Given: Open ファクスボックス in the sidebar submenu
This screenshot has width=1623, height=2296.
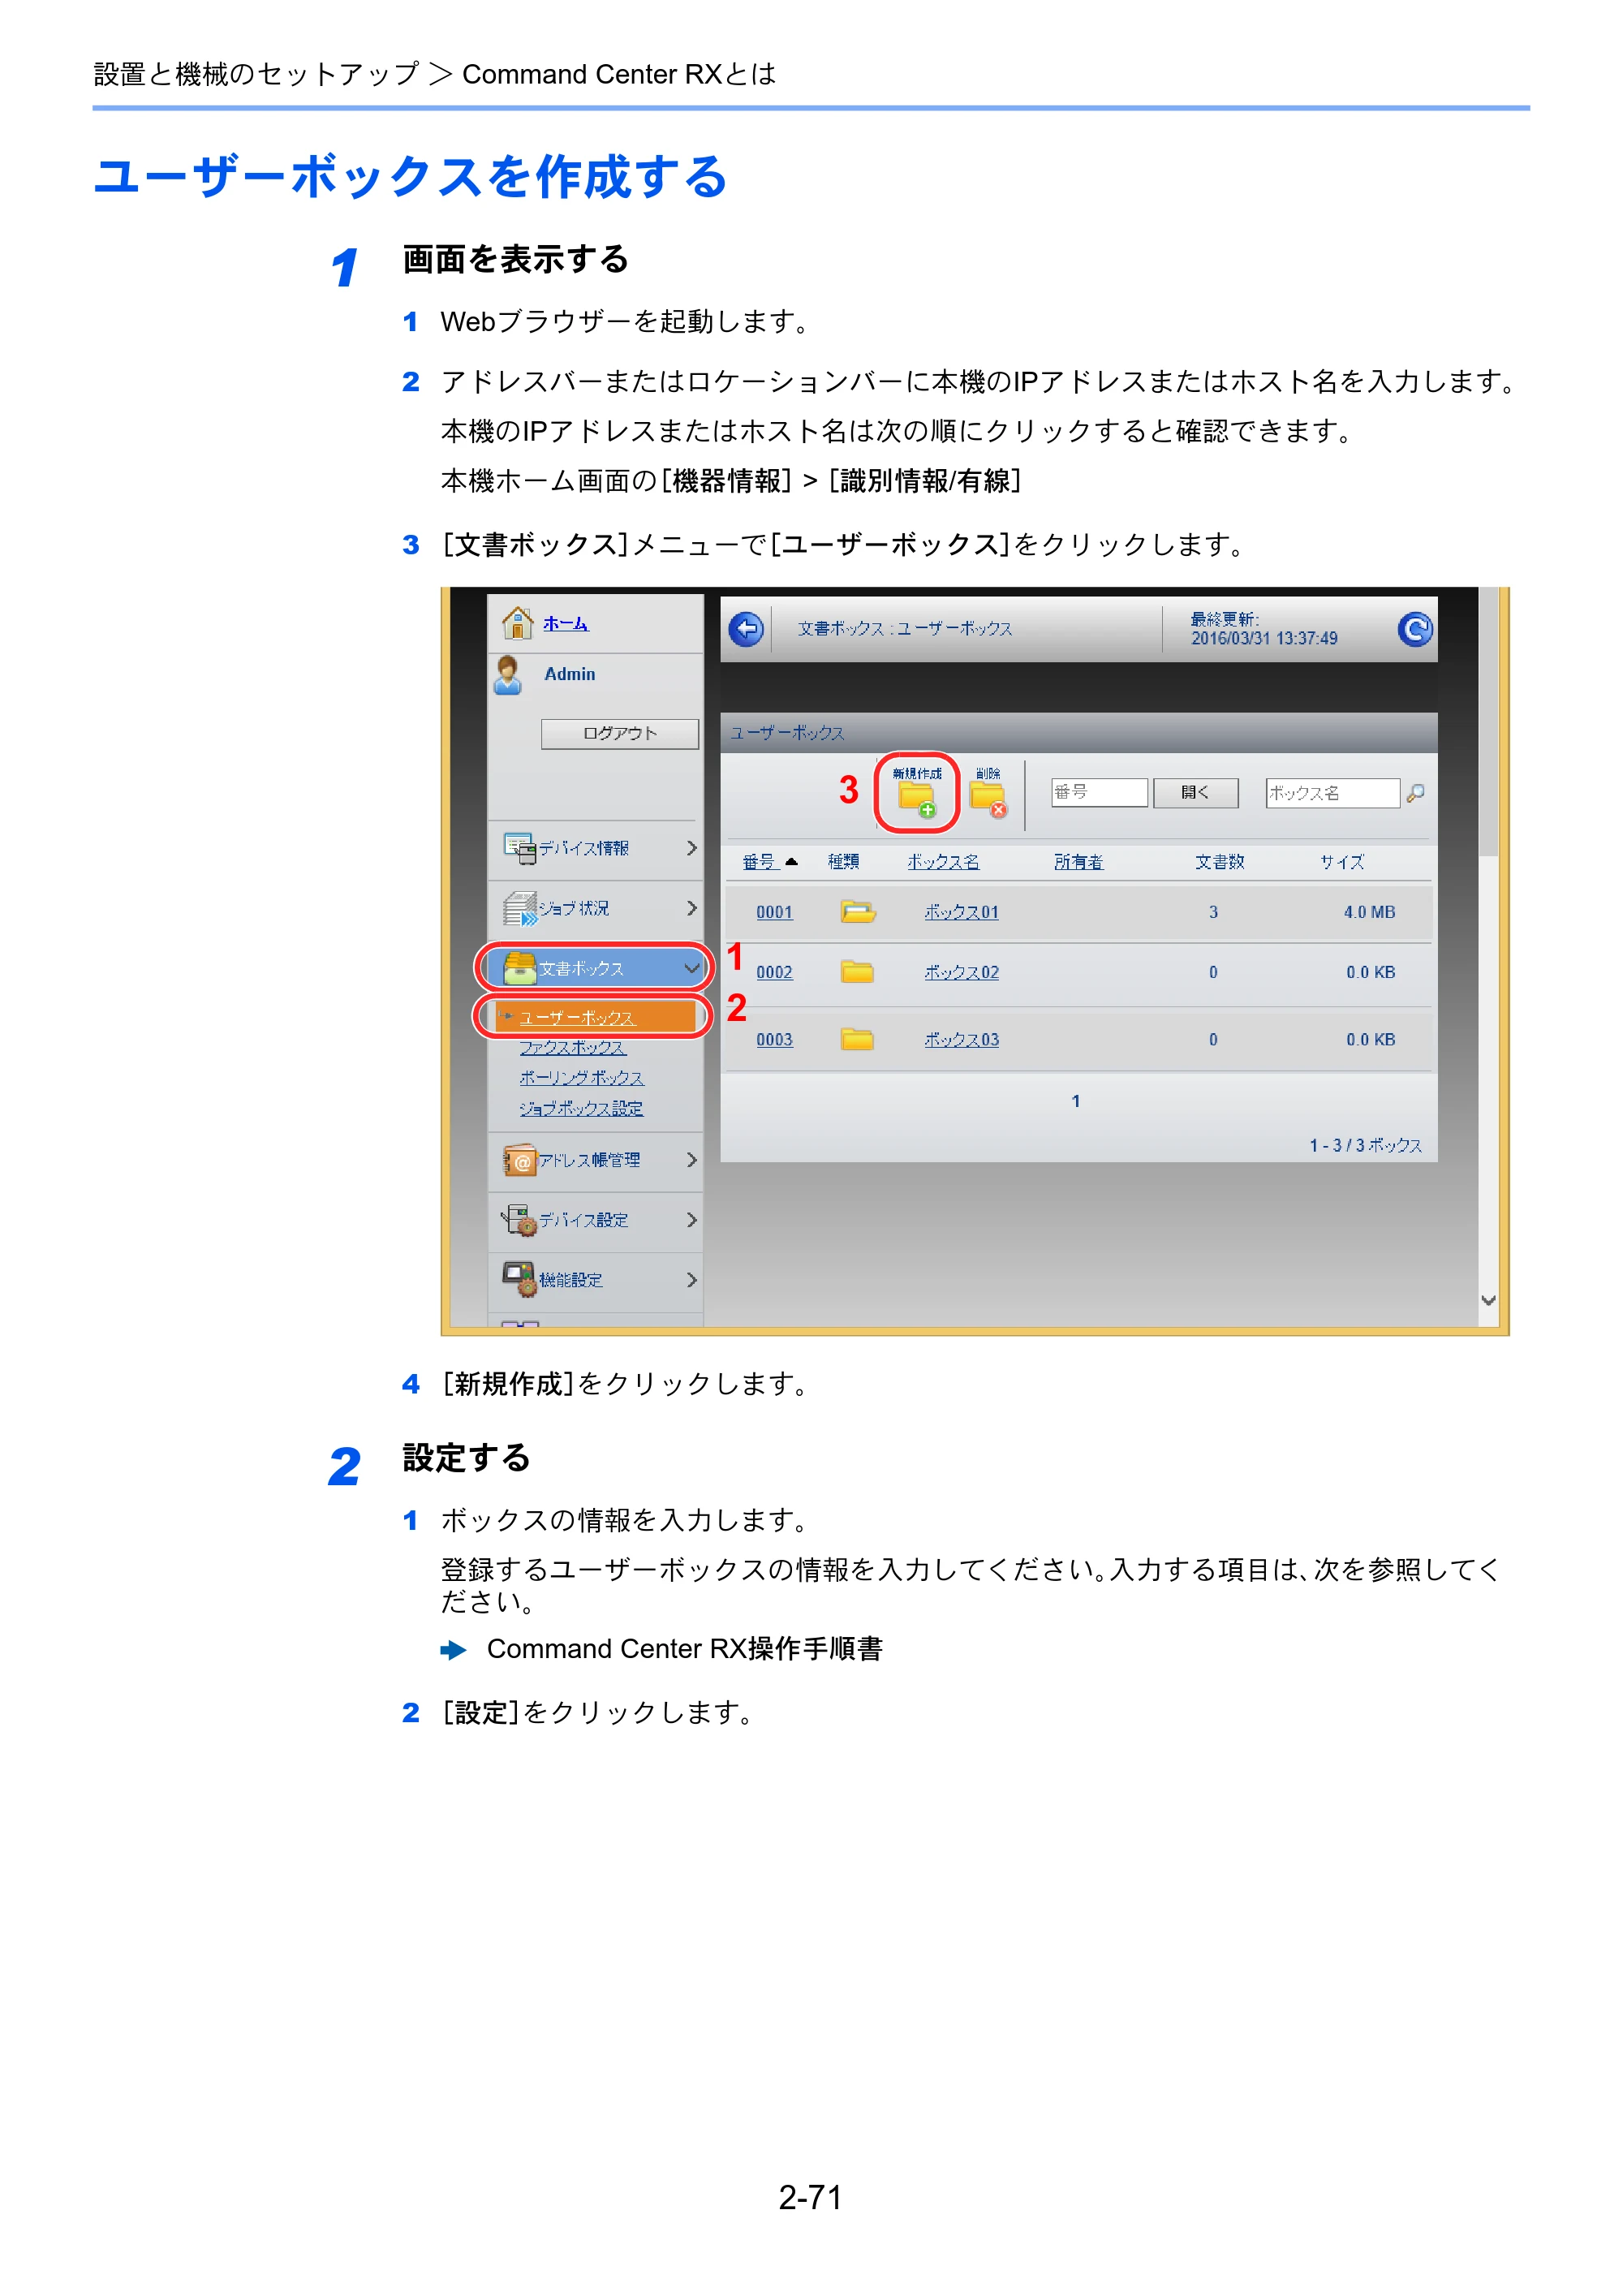Looking at the screenshot, I should (x=572, y=1048).
